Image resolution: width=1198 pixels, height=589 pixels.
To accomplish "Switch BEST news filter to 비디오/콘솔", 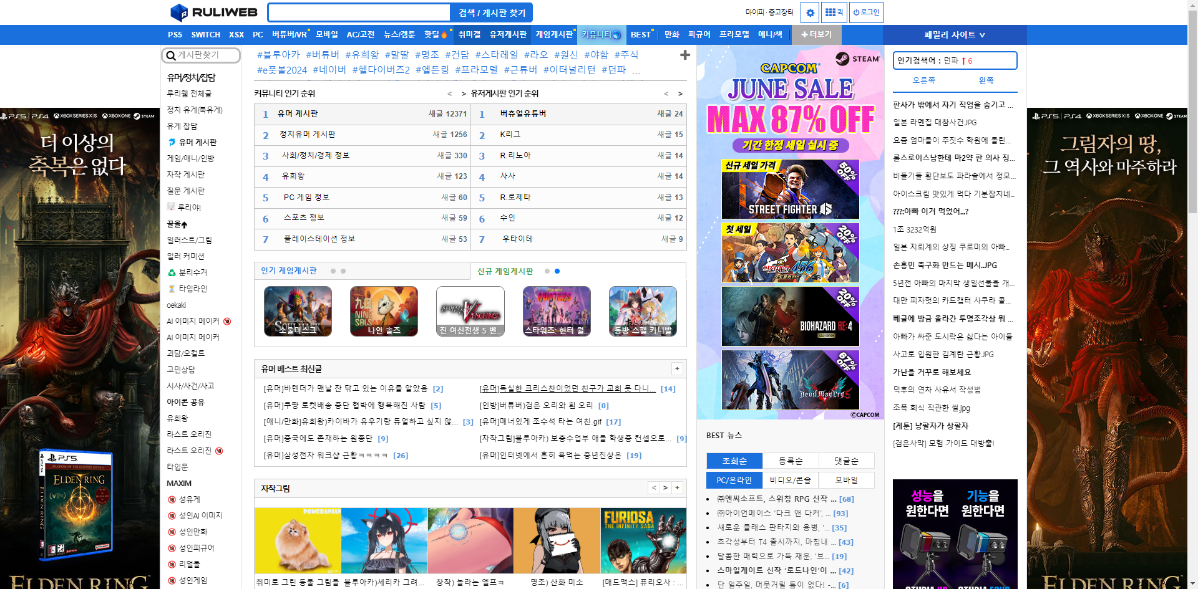I will click(x=790, y=479).
